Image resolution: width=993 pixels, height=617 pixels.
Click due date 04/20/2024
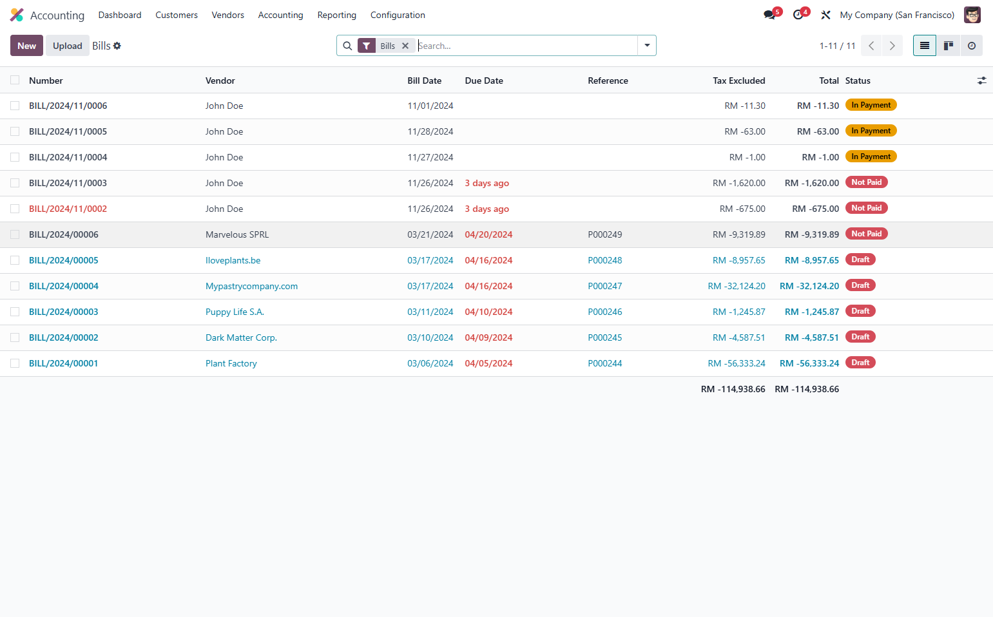click(x=488, y=234)
